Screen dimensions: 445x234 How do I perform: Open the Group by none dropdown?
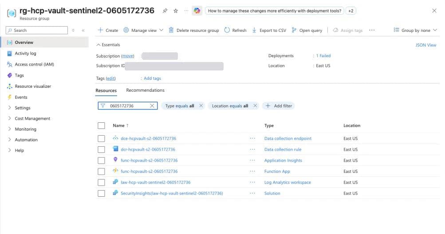click(x=415, y=30)
